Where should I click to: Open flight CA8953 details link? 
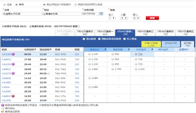tap(6, 60)
